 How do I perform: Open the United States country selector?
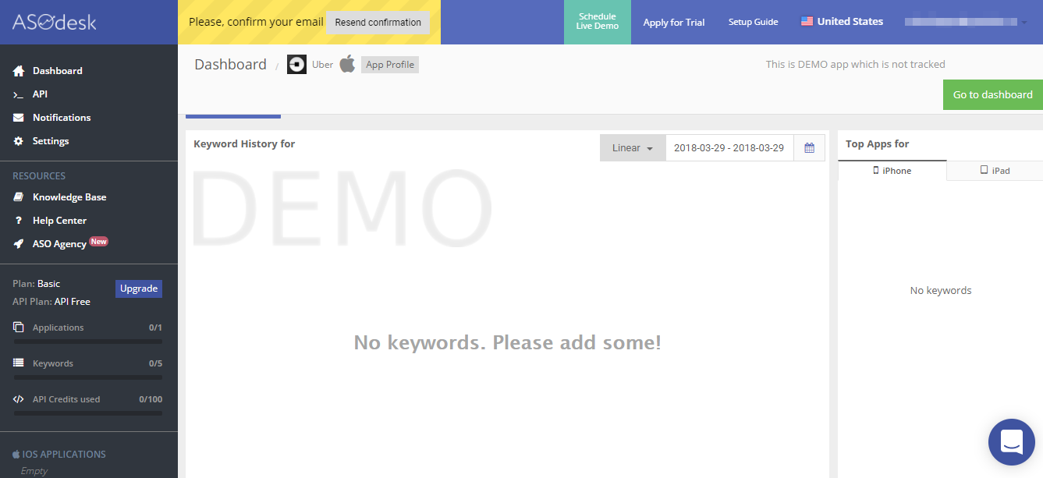(x=843, y=22)
